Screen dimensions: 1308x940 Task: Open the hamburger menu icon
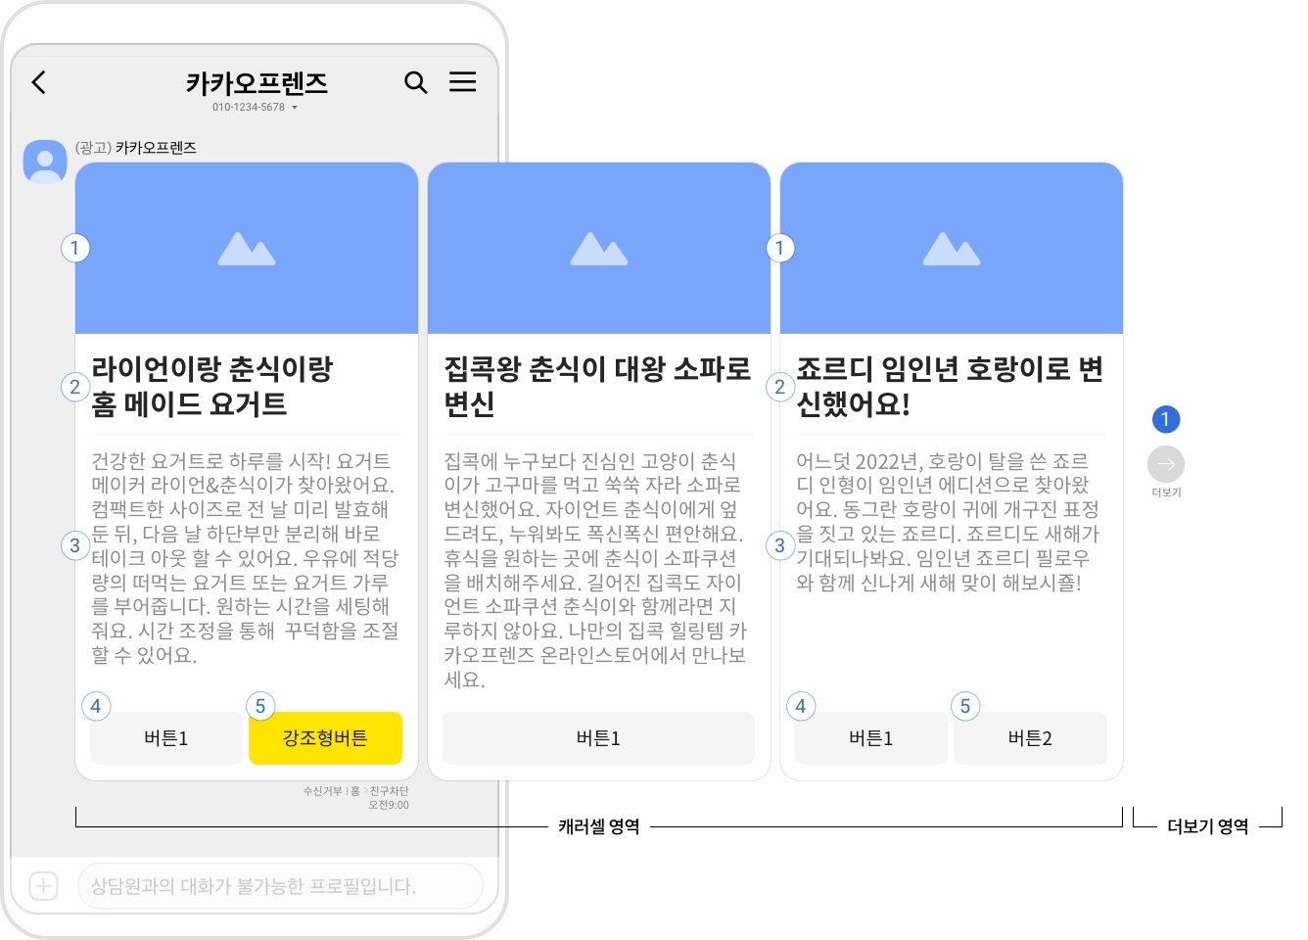coord(463,82)
